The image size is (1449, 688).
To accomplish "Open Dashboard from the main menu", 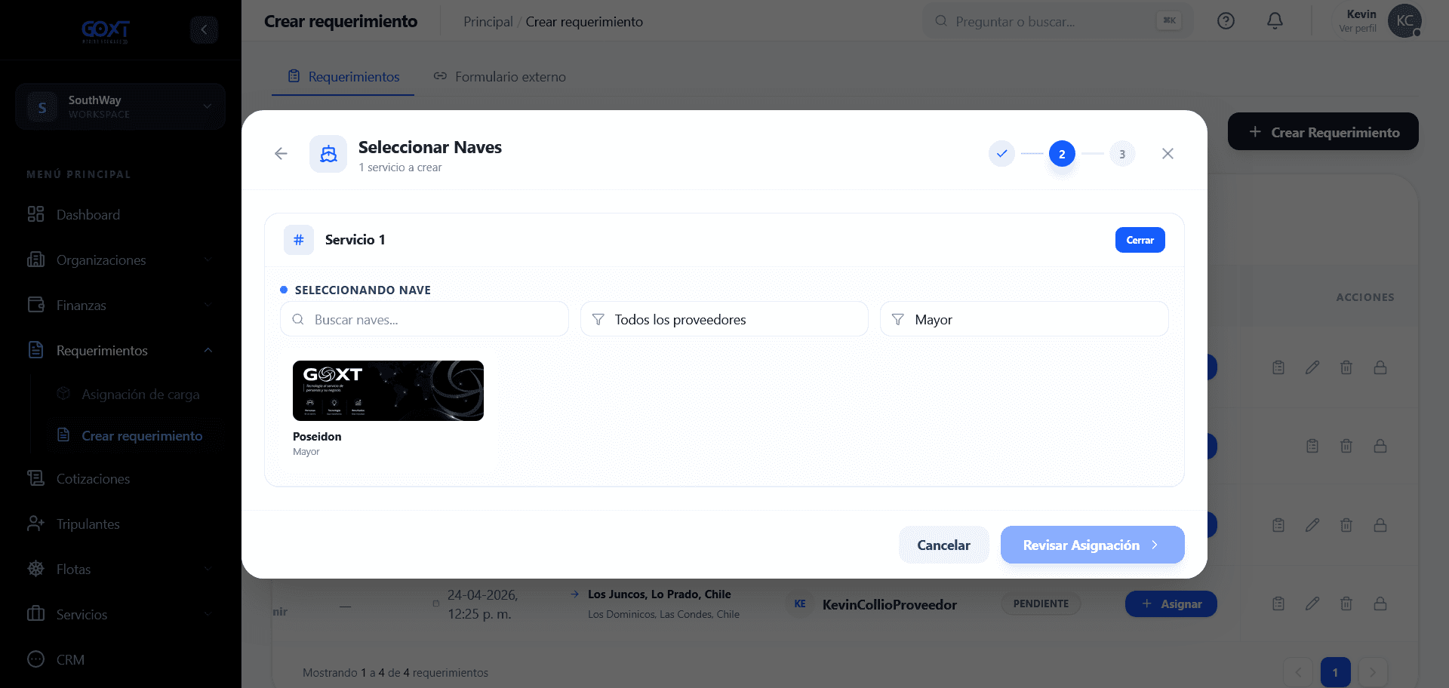I will tap(88, 215).
